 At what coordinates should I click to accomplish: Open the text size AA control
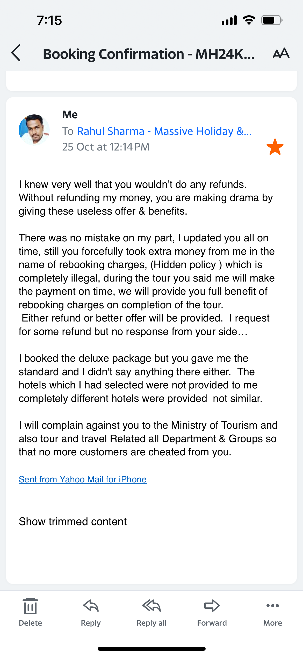click(281, 53)
